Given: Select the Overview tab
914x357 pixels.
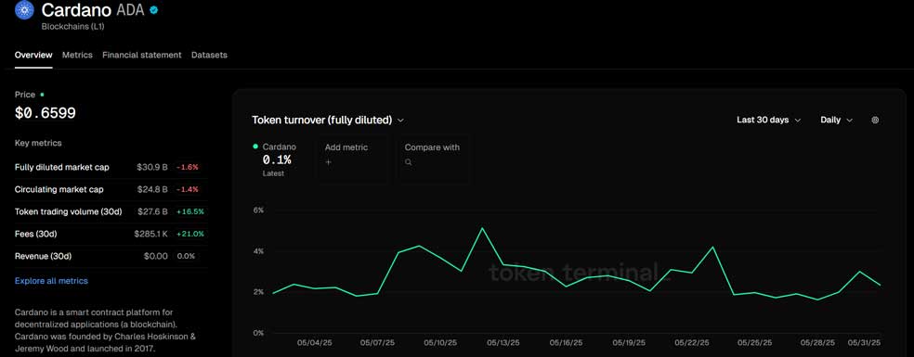Looking at the screenshot, I should pos(33,55).
